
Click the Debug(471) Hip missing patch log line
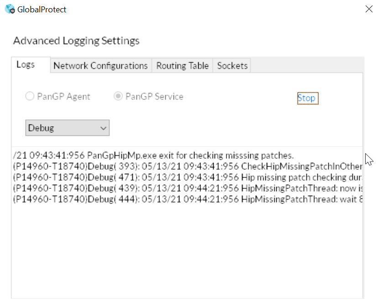[187, 177]
